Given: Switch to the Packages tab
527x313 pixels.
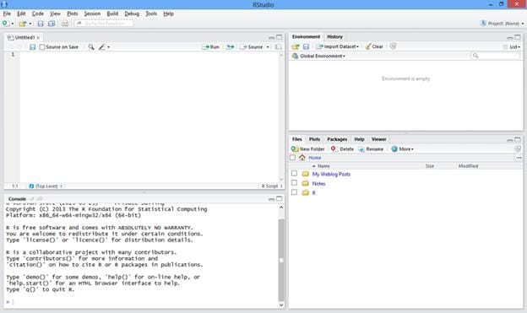Looking at the screenshot, I should [337, 139].
